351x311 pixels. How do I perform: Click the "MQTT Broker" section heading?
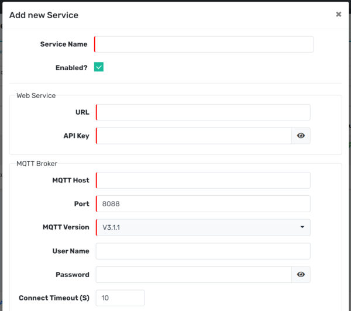tap(36, 164)
